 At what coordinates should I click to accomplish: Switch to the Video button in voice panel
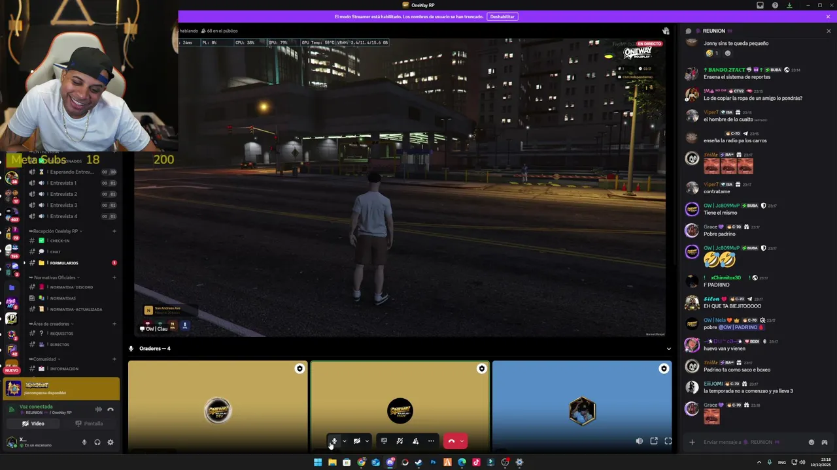click(33, 424)
